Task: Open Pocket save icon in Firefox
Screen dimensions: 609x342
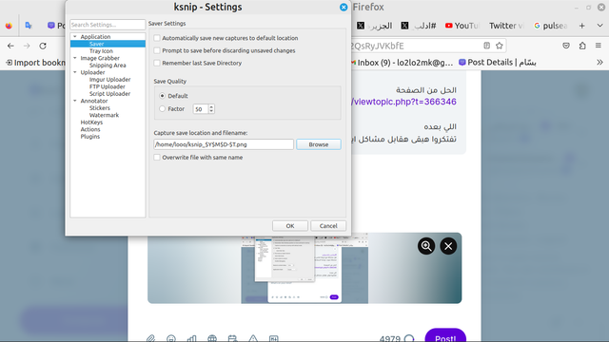Action: [x=566, y=46]
